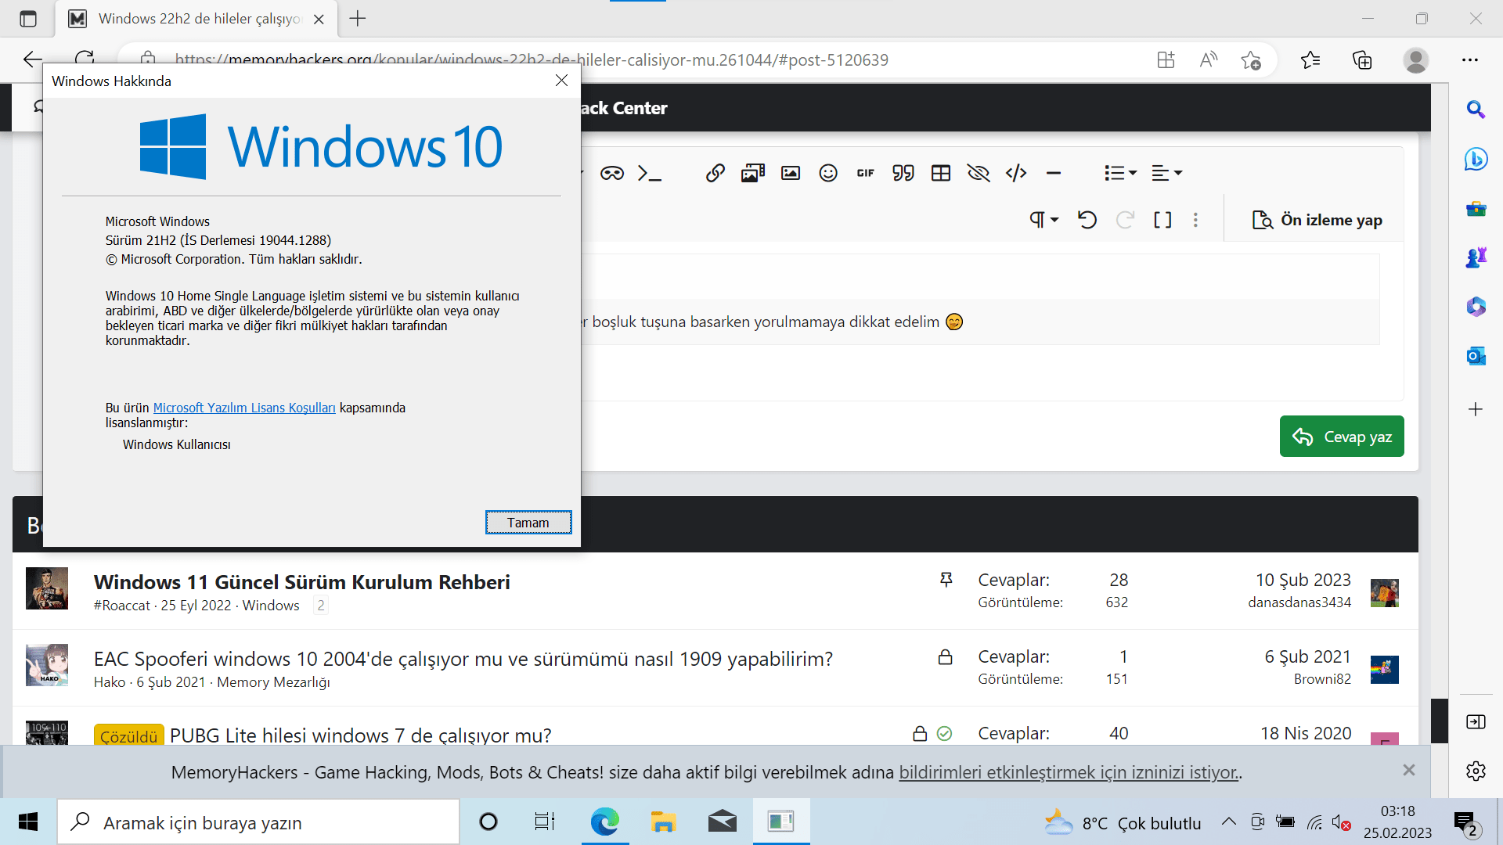Open the Edge profile avatar
This screenshot has height=845, width=1503.
click(1415, 59)
